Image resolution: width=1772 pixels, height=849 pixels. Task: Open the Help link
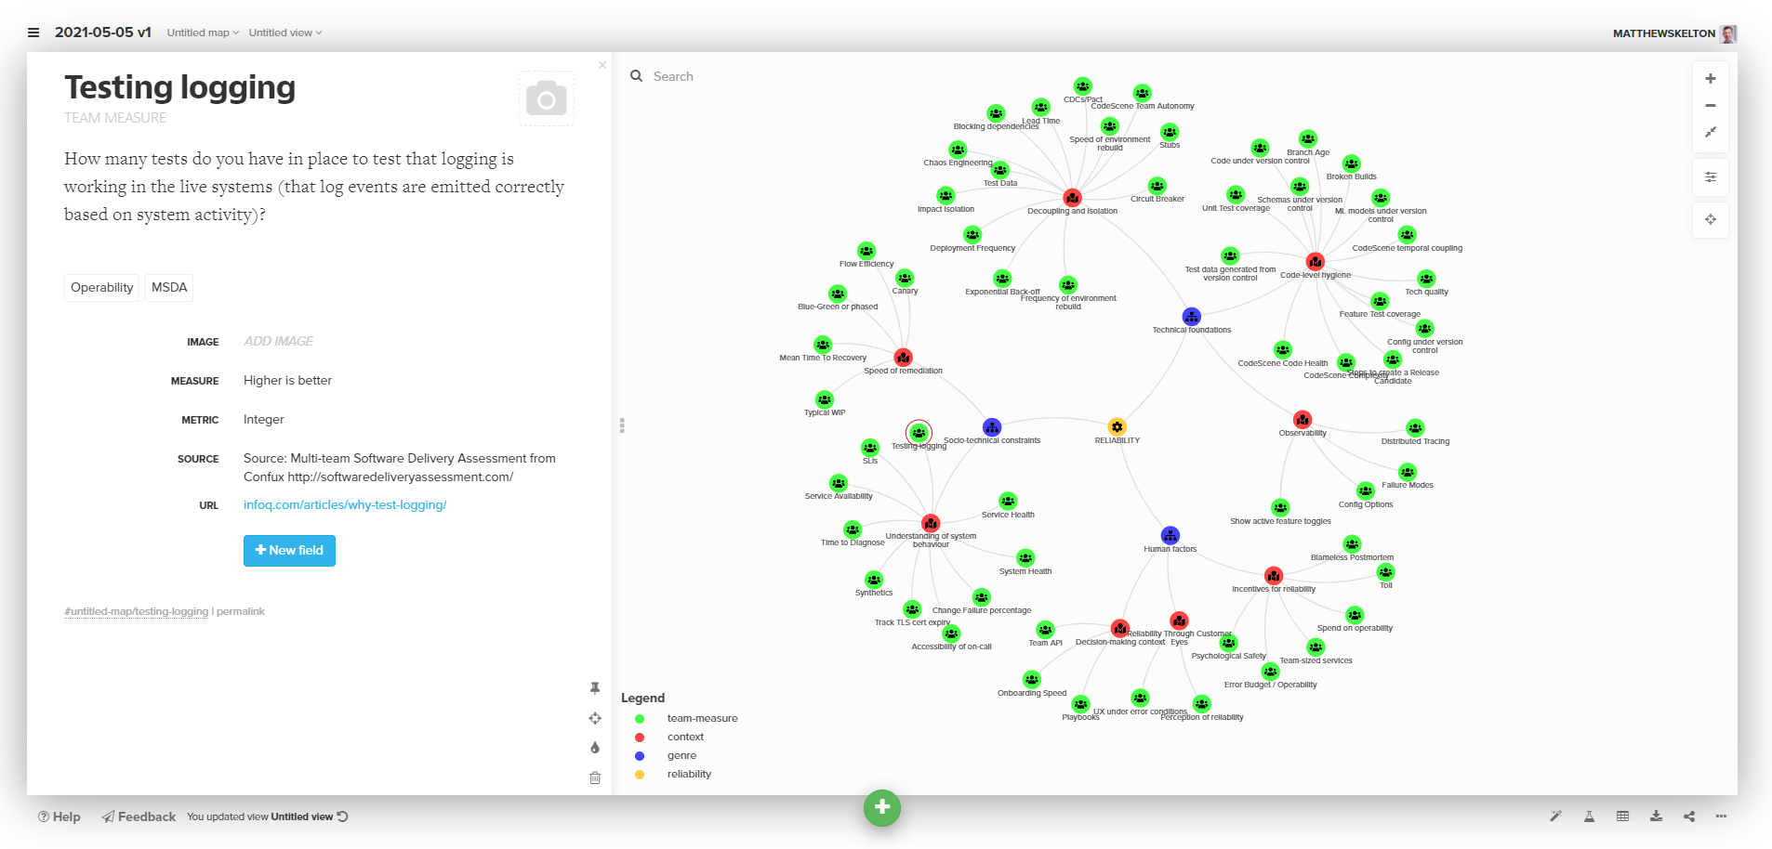pyautogui.click(x=60, y=816)
